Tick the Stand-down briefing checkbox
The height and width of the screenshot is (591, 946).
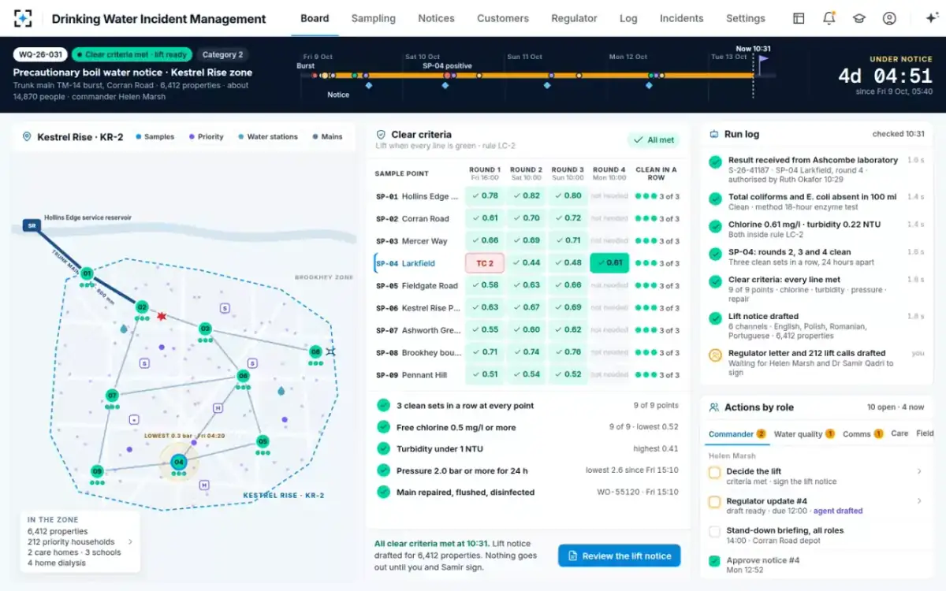tap(714, 532)
